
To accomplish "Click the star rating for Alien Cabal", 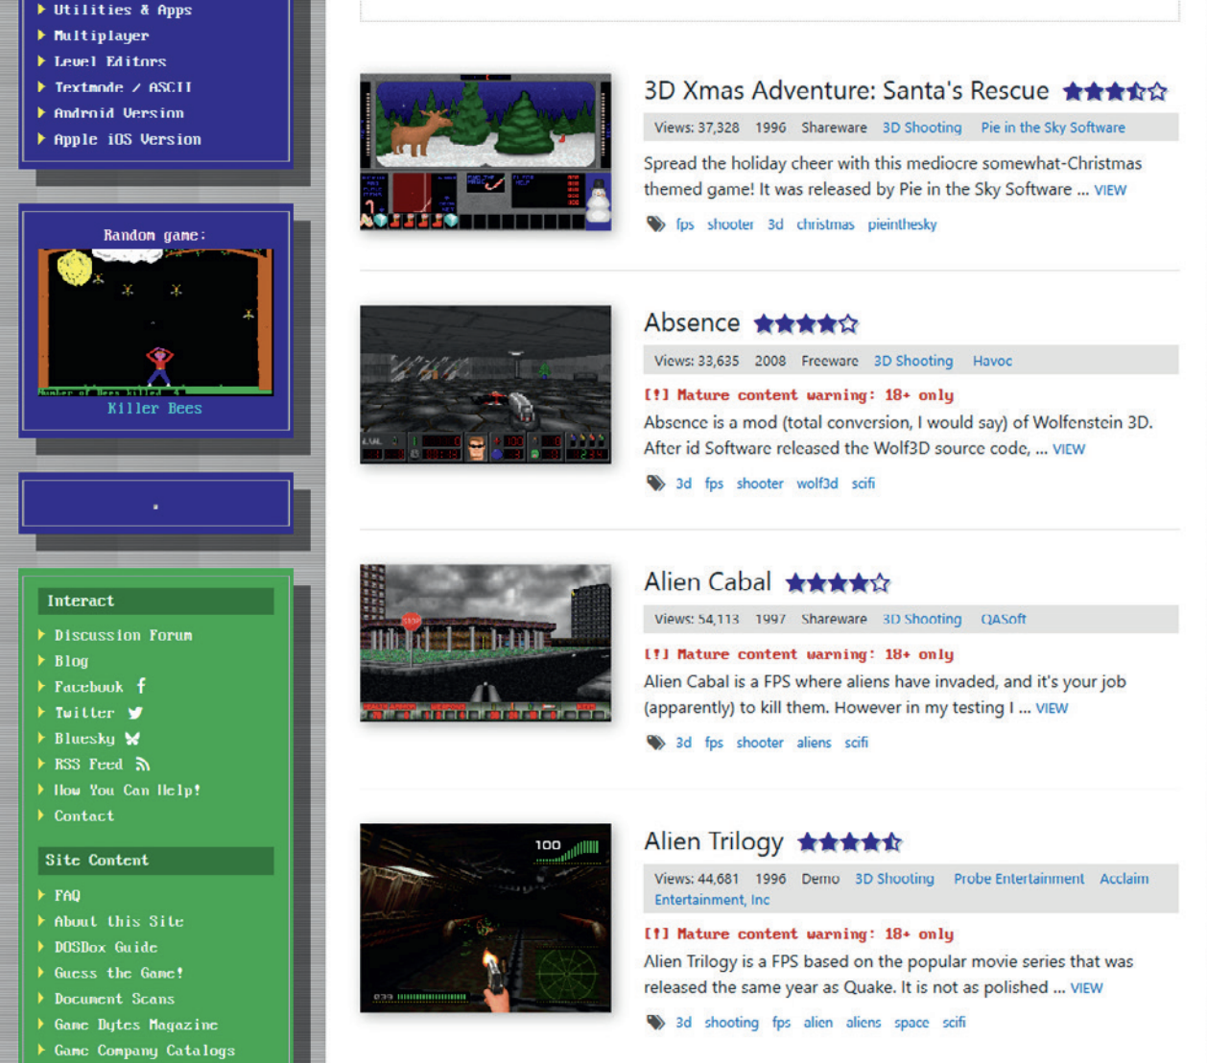I will click(838, 582).
